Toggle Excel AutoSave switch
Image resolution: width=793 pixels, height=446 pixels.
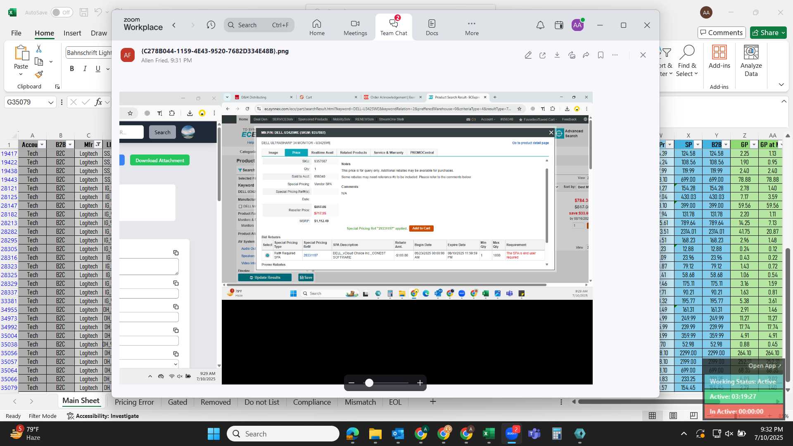click(62, 12)
